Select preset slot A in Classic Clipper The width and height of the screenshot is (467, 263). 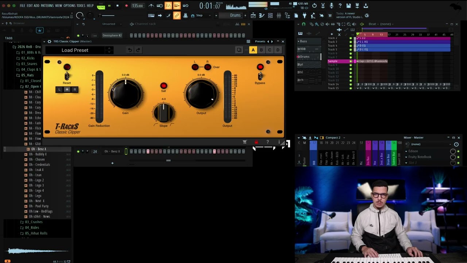[x=253, y=50]
